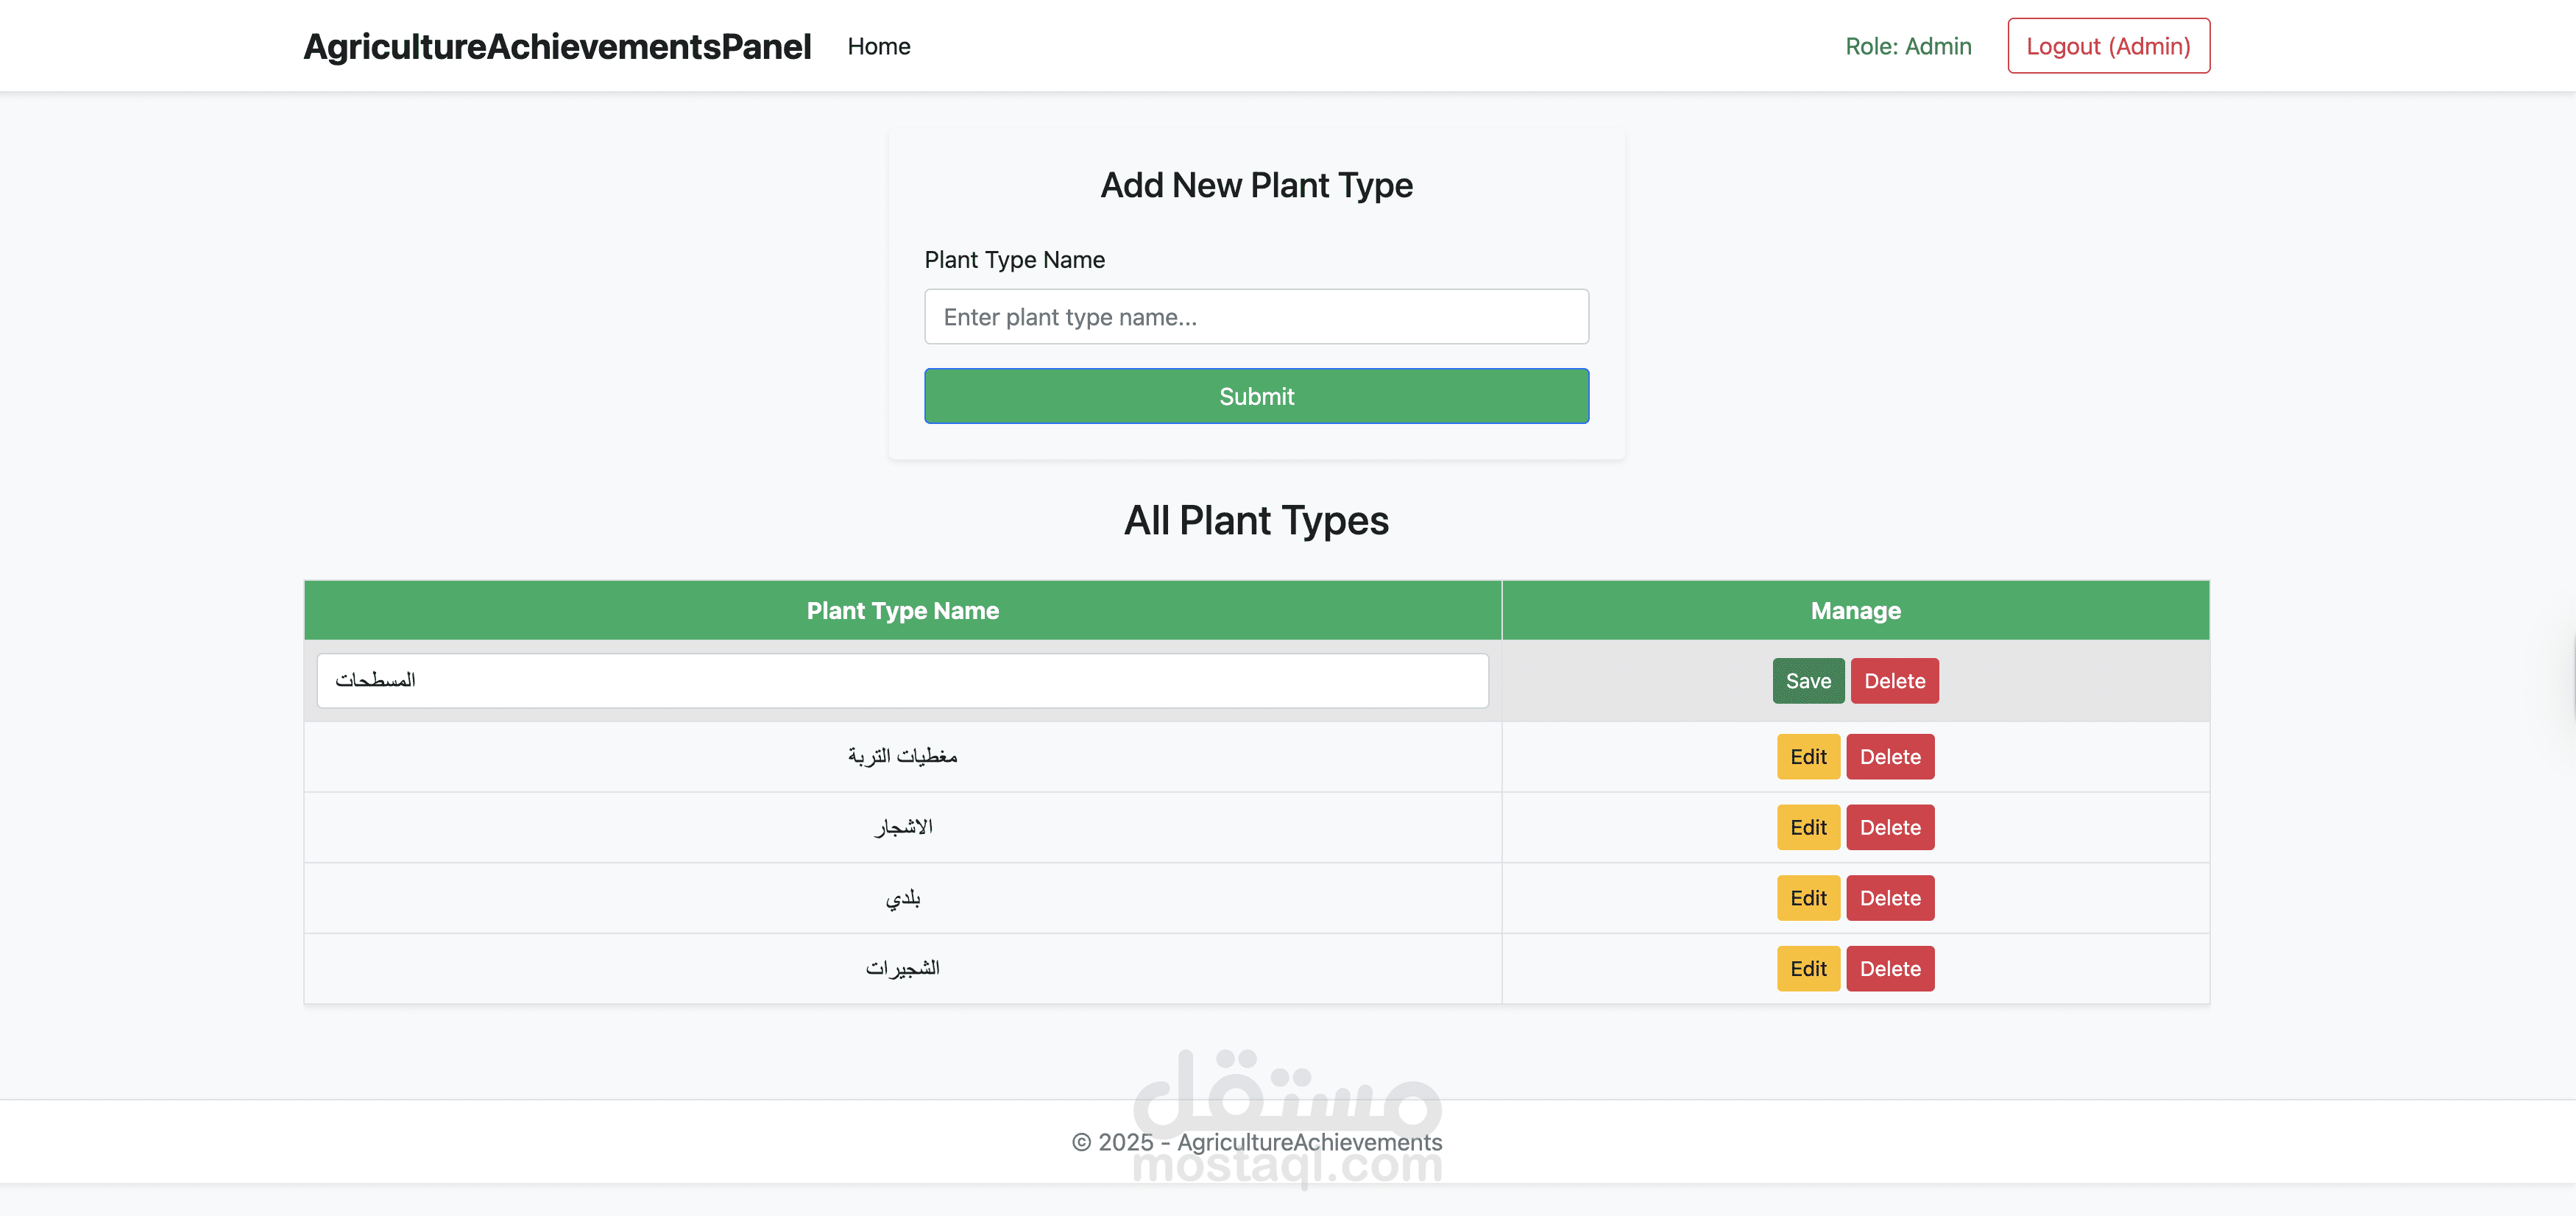Submit the new plant type form
The height and width of the screenshot is (1216, 2576).
pos(1256,396)
